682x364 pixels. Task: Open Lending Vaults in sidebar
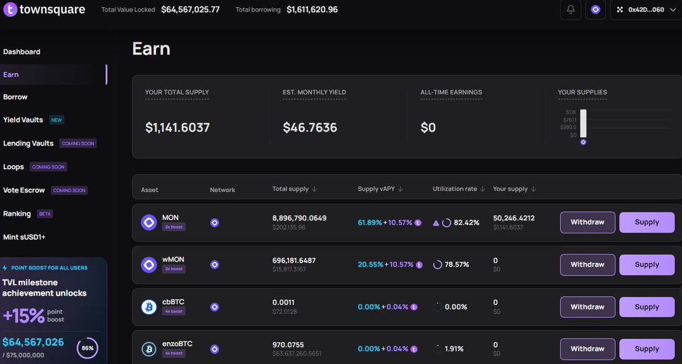(28, 143)
